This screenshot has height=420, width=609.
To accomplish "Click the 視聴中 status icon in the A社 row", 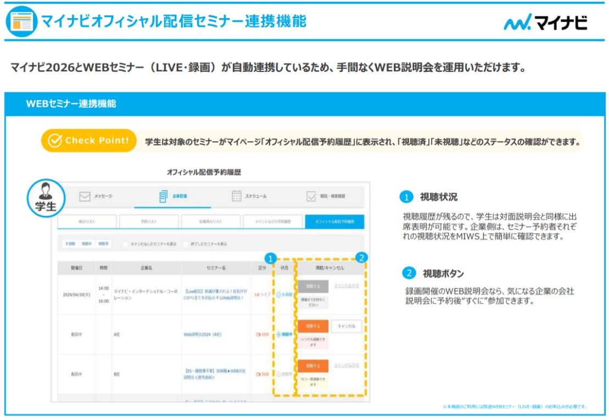I will pos(278,334).
